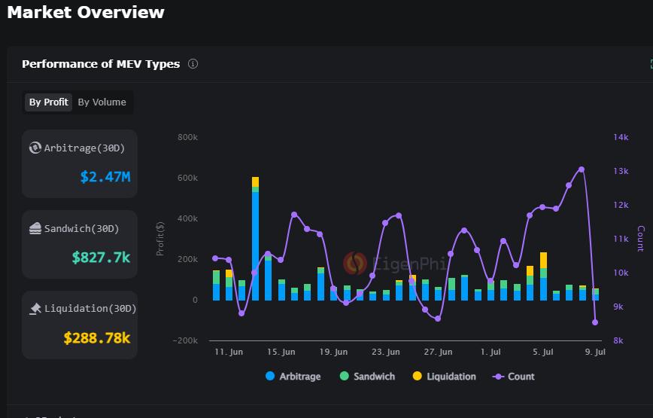Click the 9. Jul x-axis label

[595, 352]
